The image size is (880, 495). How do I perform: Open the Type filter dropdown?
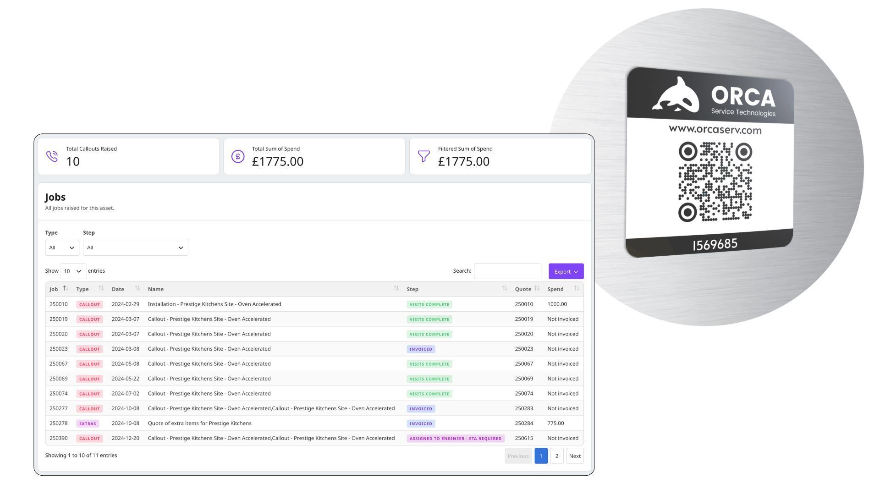pyautogui.click(x=62, y=247)
